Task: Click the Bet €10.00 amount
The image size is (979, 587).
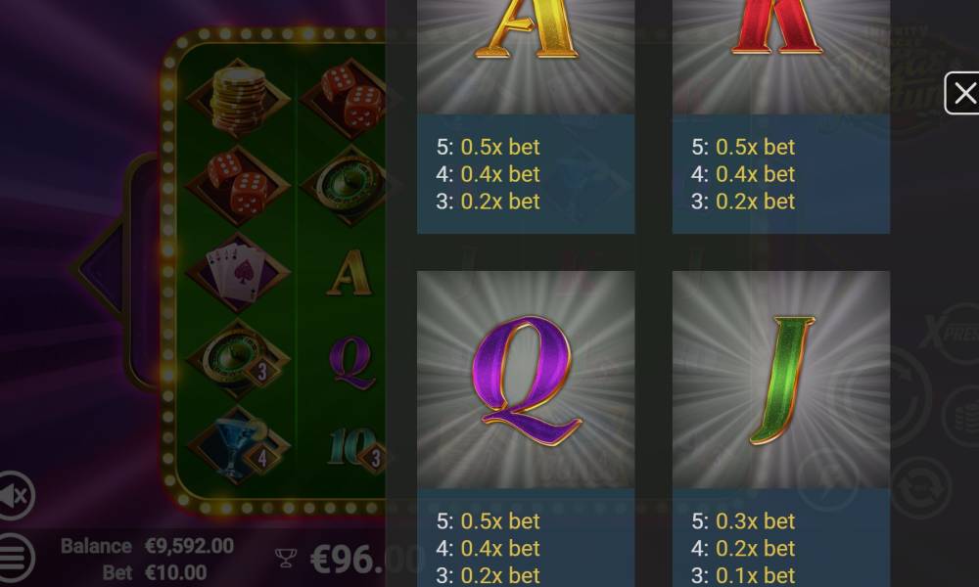Action: coord(155,572)
